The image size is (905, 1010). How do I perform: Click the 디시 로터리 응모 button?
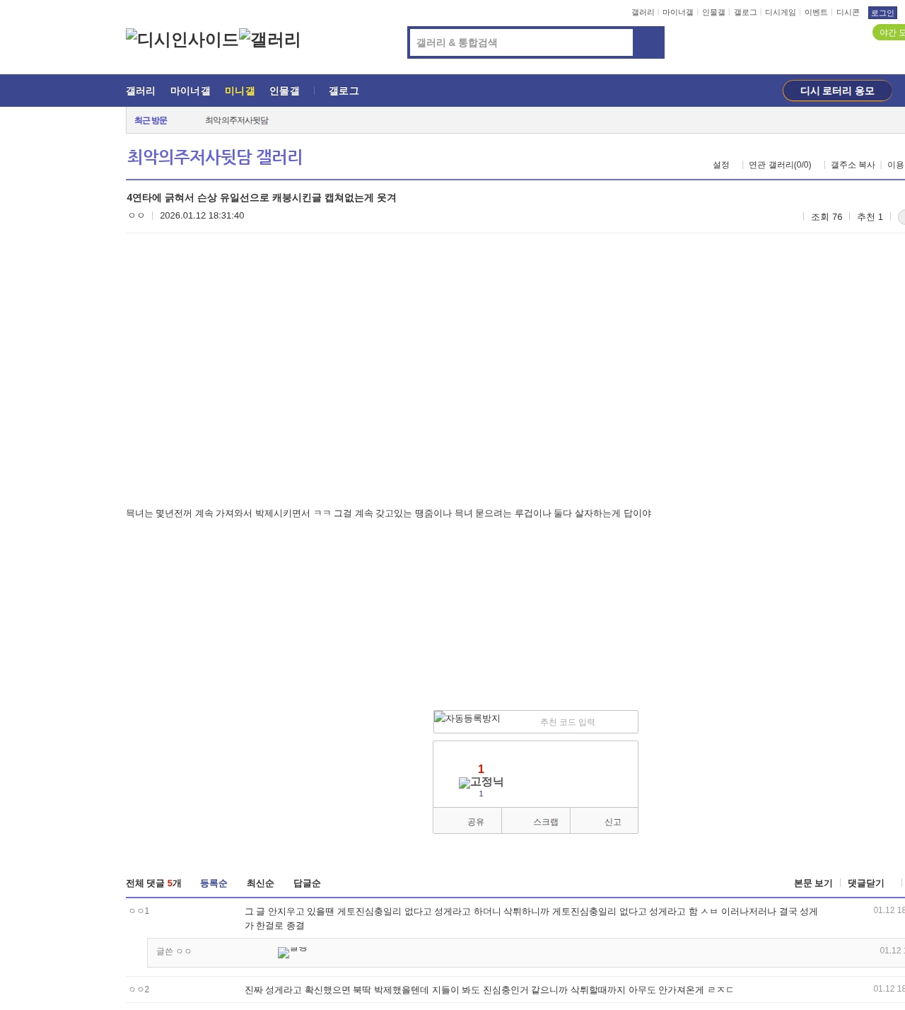point(837,91)
